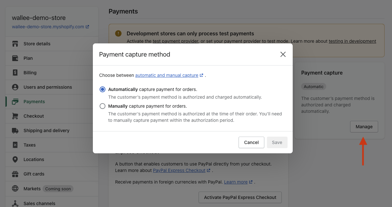Click the Plan wallet icon
The height and width of the screenshot is (207, 392).
(x=15, y=58)
